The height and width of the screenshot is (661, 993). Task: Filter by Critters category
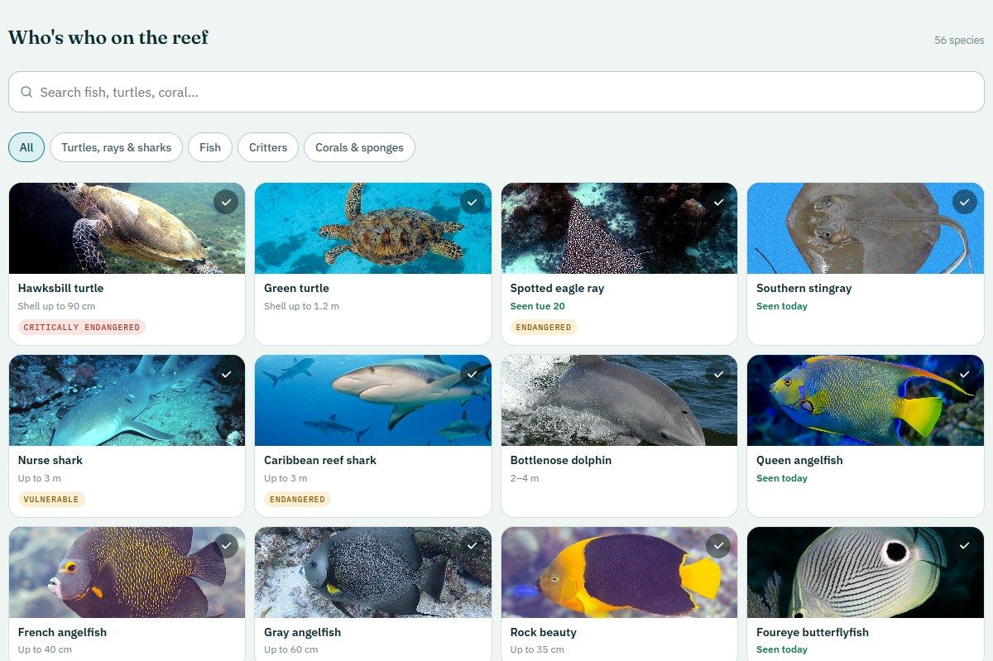tap(268, 147)
